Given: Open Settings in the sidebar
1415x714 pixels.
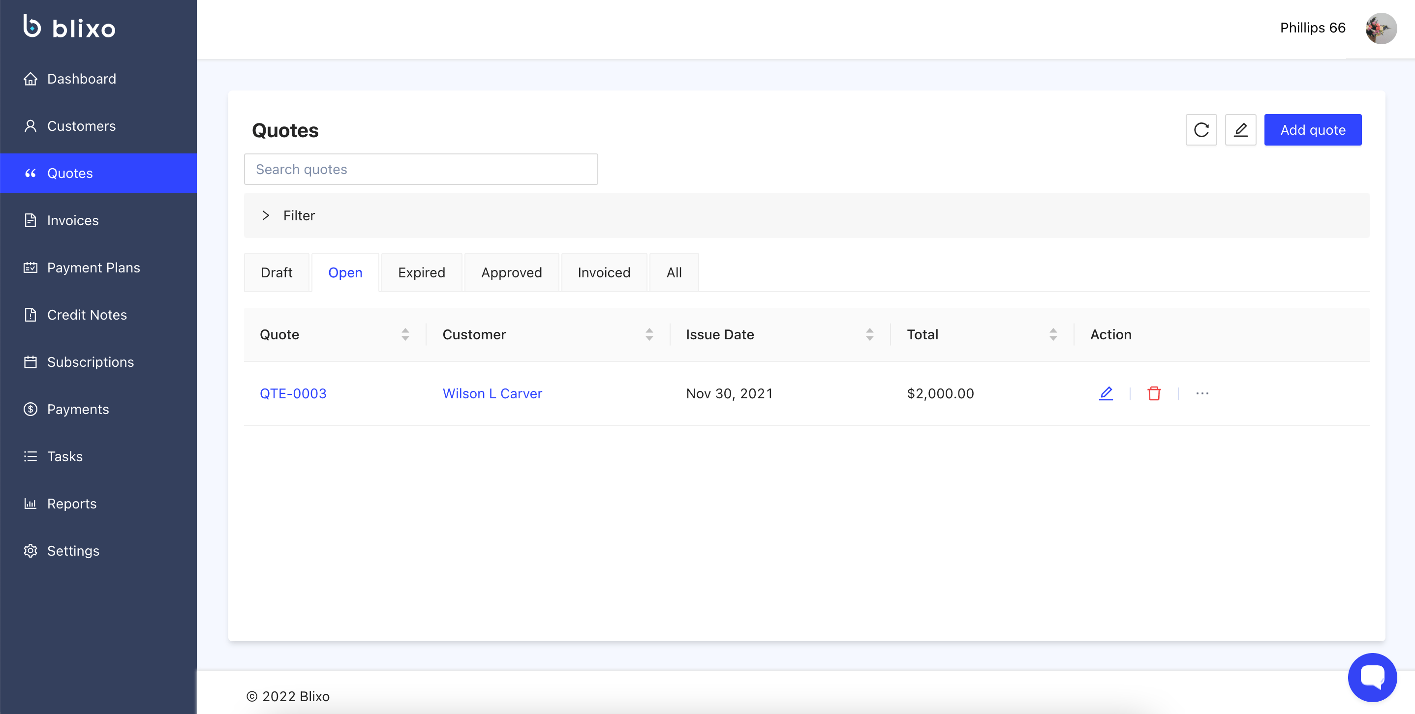Looking at the screenshot, I should click(x=73, y=551).
